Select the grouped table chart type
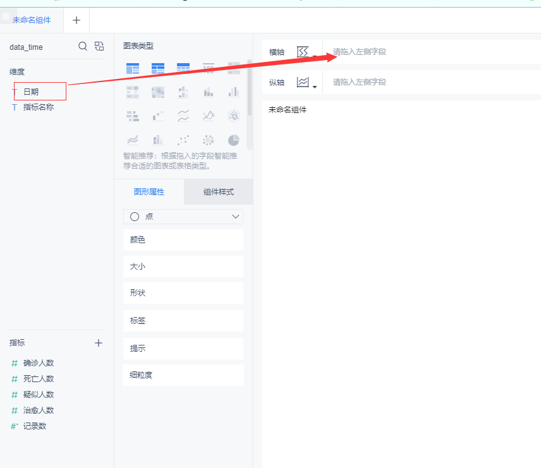The height and width of the screenshot is (468, 541). (133, 68)
